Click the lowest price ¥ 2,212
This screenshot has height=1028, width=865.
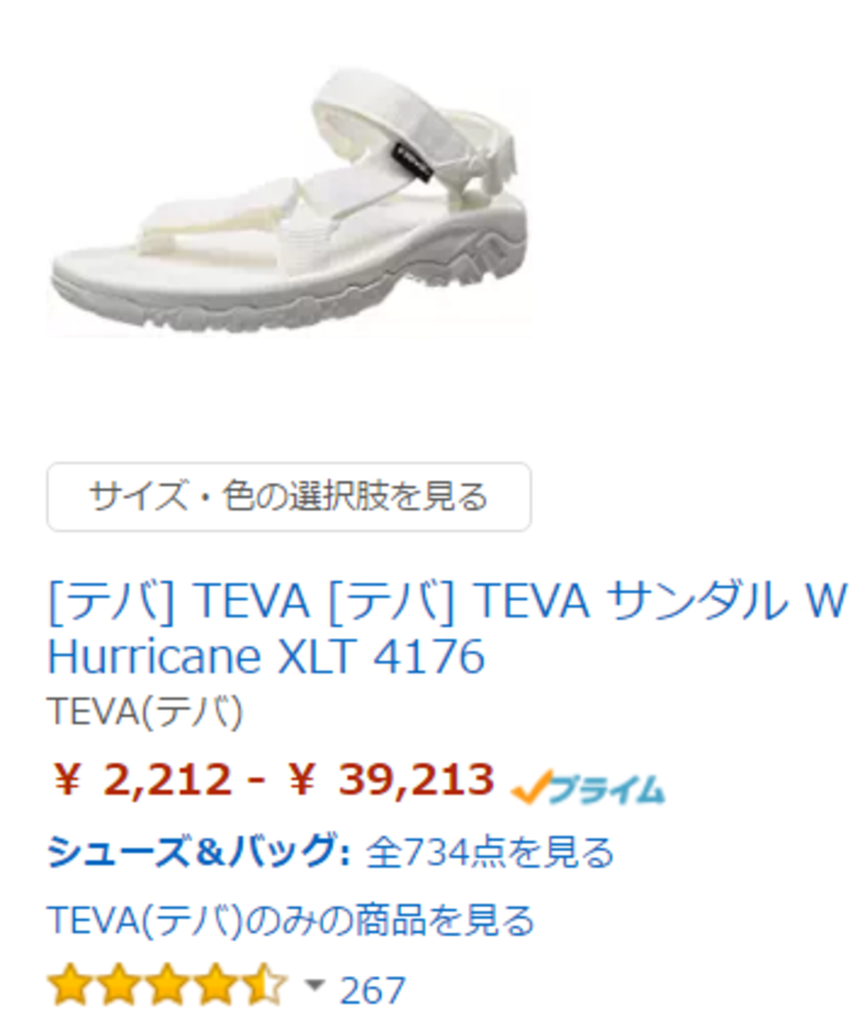coord(141,779)
